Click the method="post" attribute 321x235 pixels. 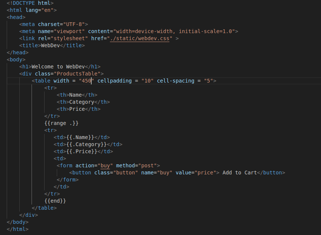click(136, 165)
